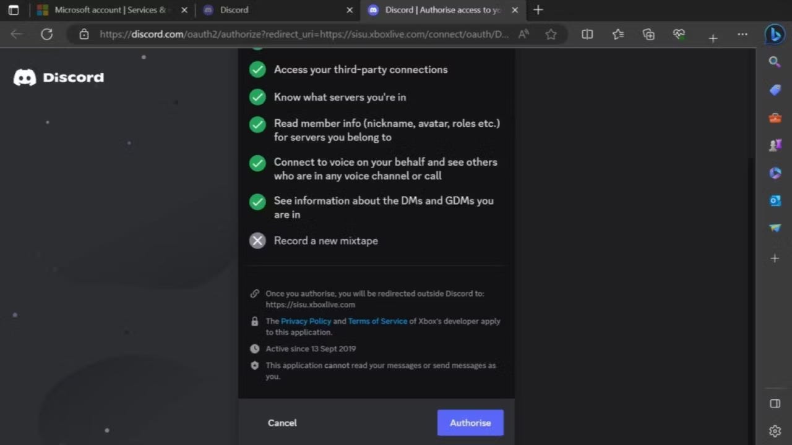792x445 pixels.
Task: Click the Discord logo
Action: point(58,77)
